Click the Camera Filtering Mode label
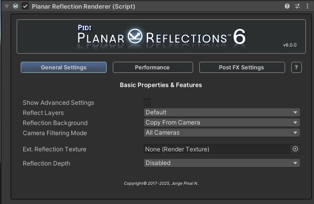This screenshot has height=204, width=314. coord(55,133)
